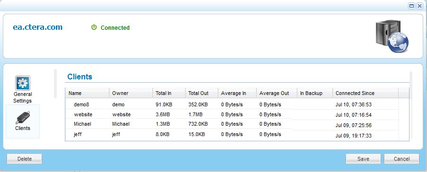Click Total Out value 352.0KB
The image size is (427, 172).
(x=198, y=104)
